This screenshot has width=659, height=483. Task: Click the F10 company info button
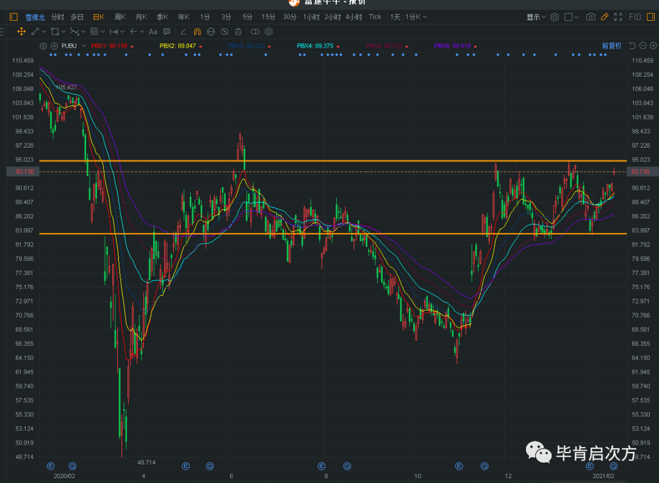[x=635, y=17]
